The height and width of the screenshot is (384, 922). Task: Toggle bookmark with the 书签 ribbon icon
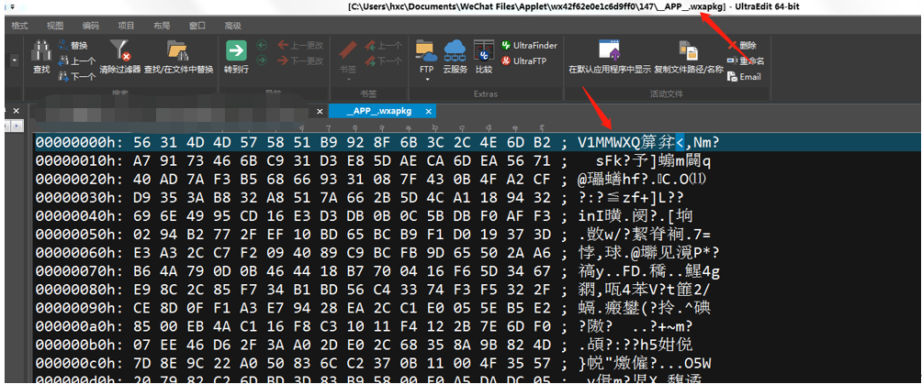[348, 50]
